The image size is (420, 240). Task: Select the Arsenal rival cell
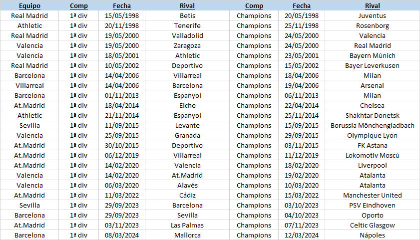coord(372,85)
